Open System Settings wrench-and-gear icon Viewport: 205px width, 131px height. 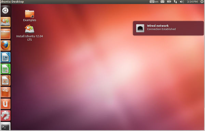click(x=5, y=116)
